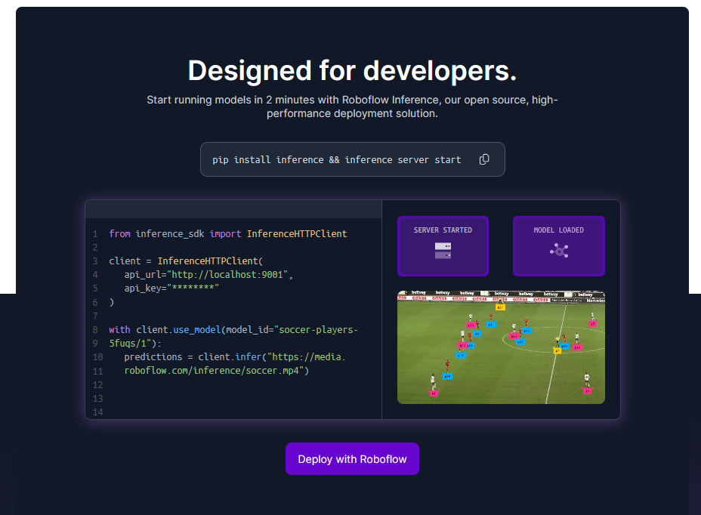Screen dimensions: 701x515
Task: Copy the pip install command
Action: coord(484,159)
